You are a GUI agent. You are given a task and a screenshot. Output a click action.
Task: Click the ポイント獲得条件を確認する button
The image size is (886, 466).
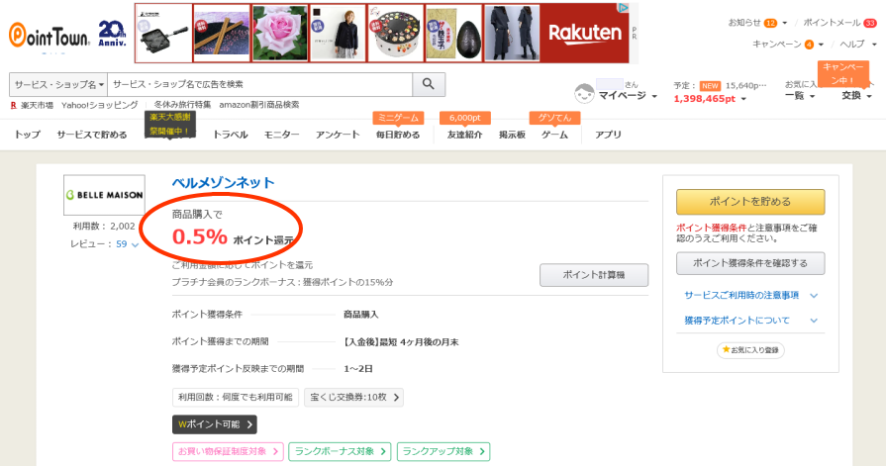[750, 263]
